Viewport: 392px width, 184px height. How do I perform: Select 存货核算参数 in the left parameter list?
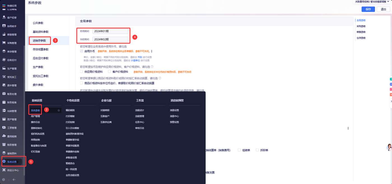41,49
